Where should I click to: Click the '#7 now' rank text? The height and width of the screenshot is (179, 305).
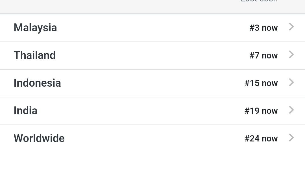pyautogui.click(x=263, y=55)
